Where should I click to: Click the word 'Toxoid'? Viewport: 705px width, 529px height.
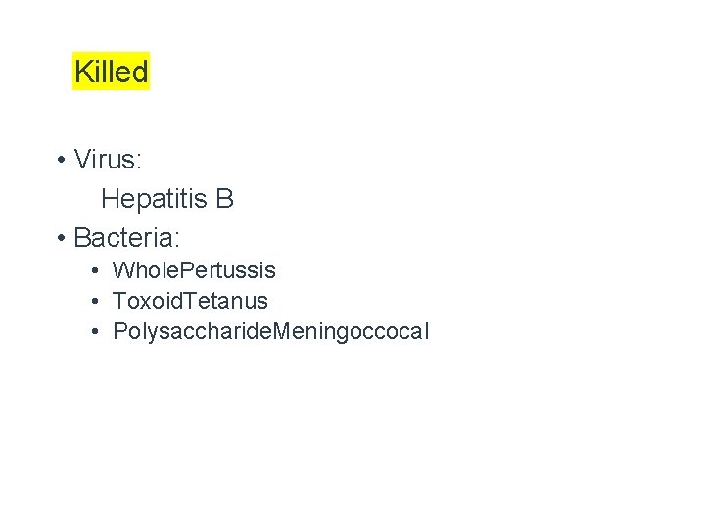pyautogui.click(x=147, y=301)
